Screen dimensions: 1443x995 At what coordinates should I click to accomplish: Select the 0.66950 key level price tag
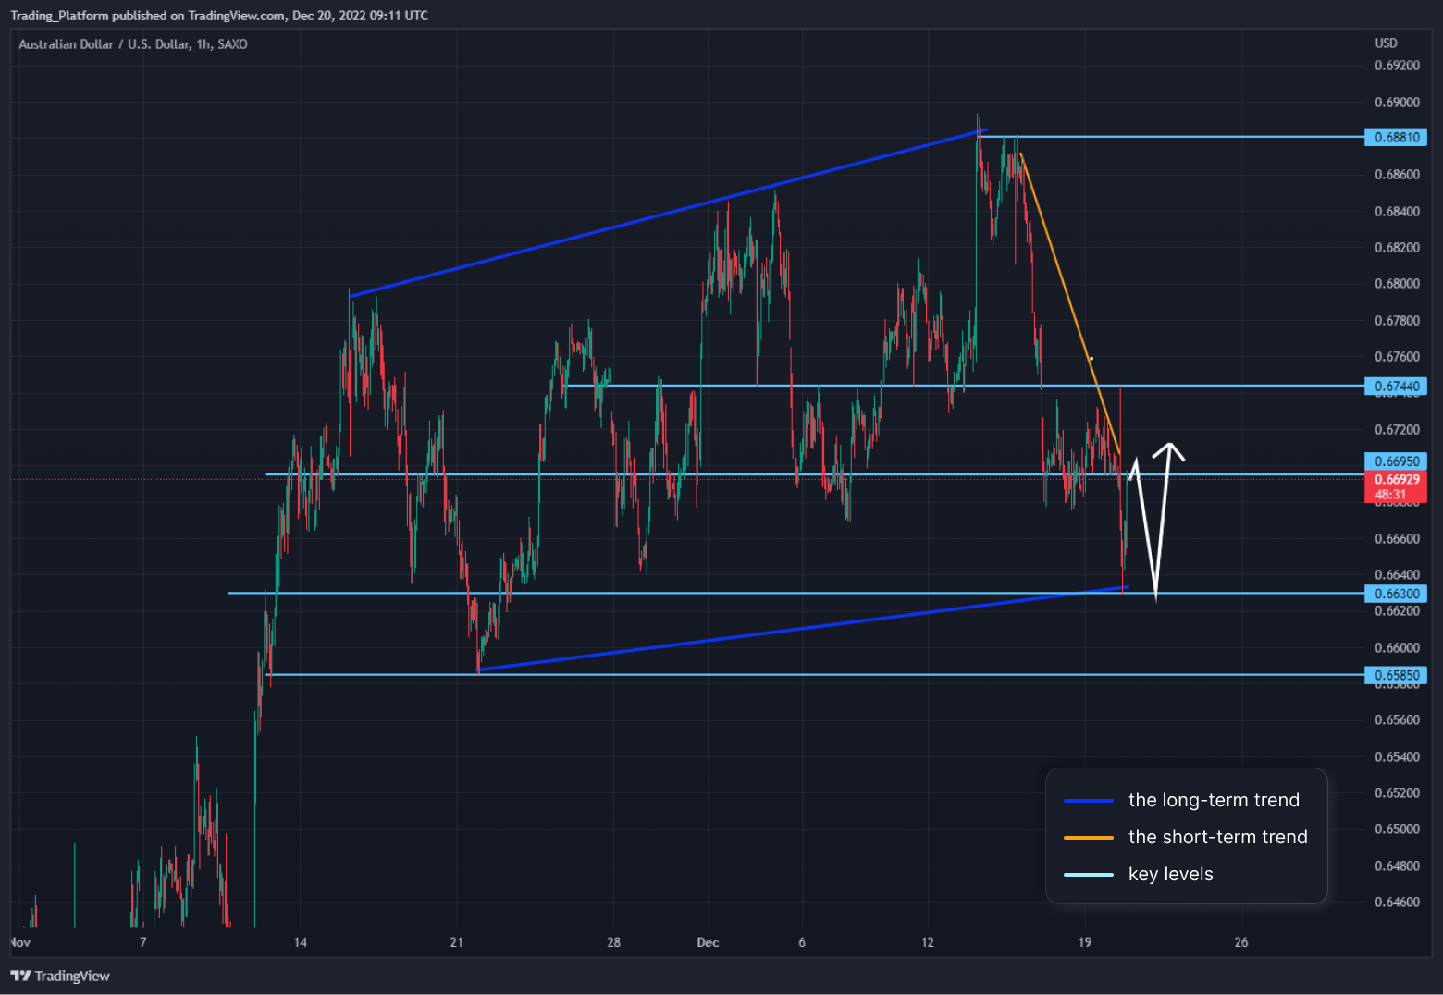coord(1396,461)
